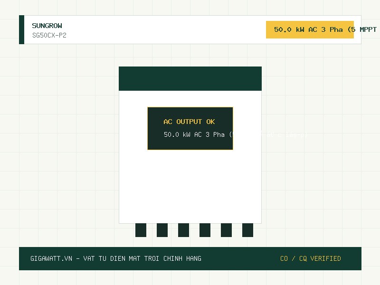This screenshot has width=380, height=285.
Task: Click the MPPT text overflowing the badge
Action: coord(368,29)
